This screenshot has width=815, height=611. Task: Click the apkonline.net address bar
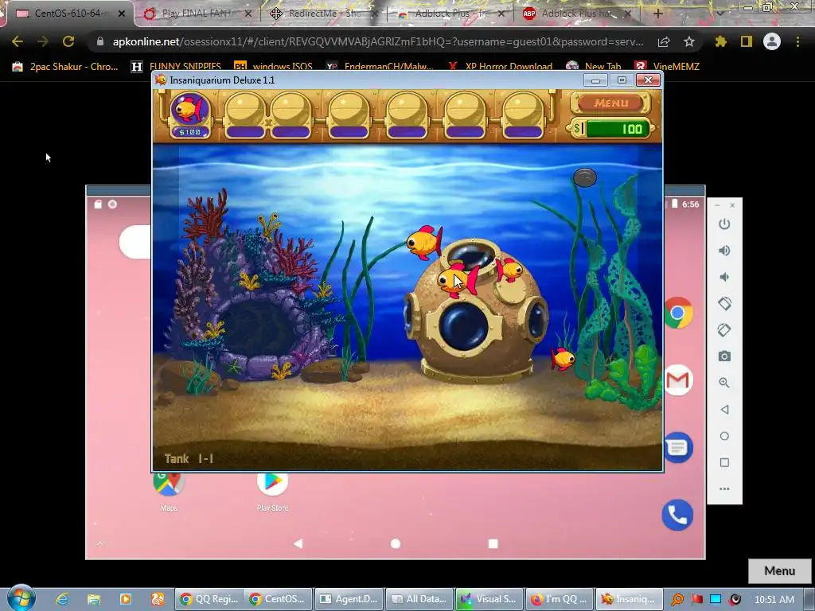click(378, 41)
